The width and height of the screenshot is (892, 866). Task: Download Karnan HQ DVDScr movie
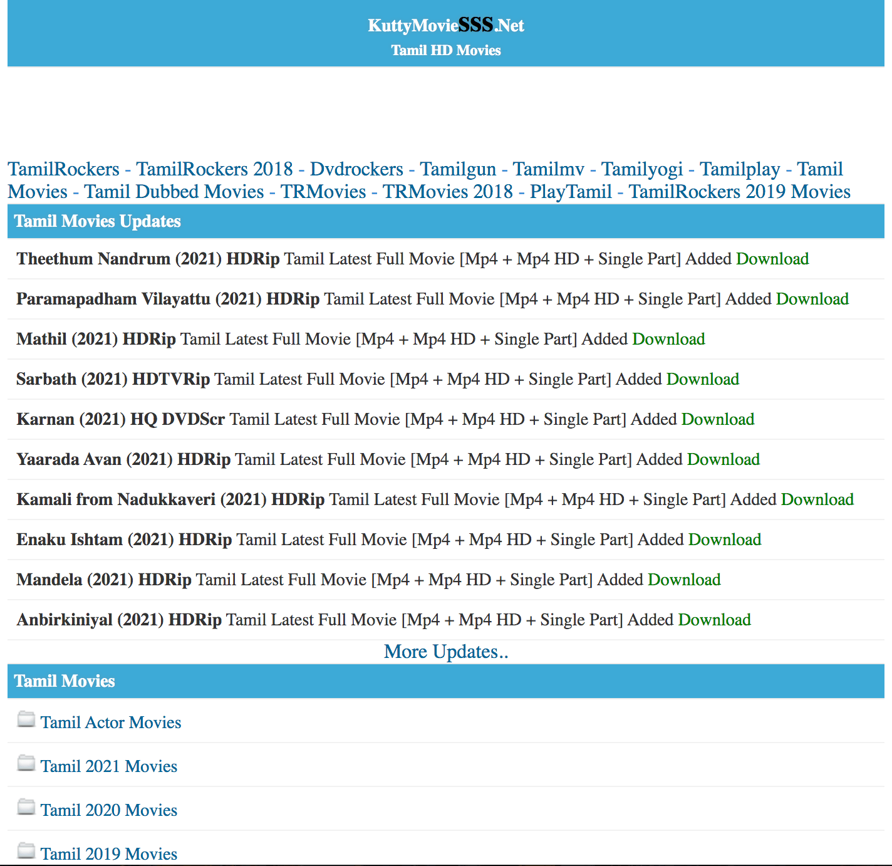(x=718, y=419)
